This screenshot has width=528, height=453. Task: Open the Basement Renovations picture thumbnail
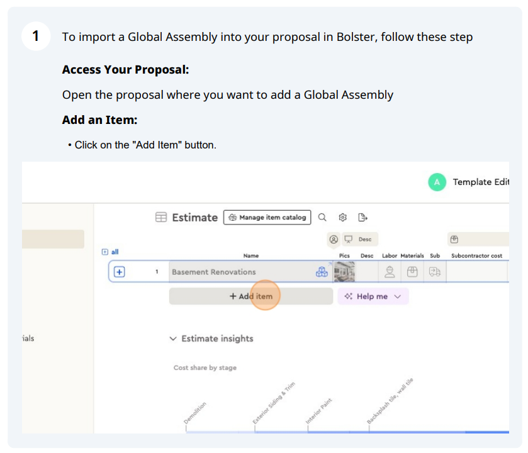[x=344, y=272]
